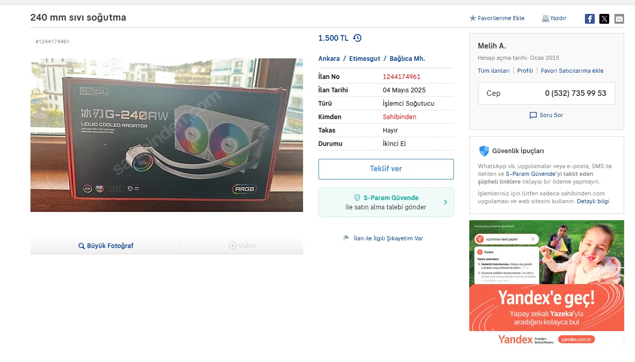Screen dimensions: 635x362
Task: Click the cooler product photo
Action: (167, 135)
